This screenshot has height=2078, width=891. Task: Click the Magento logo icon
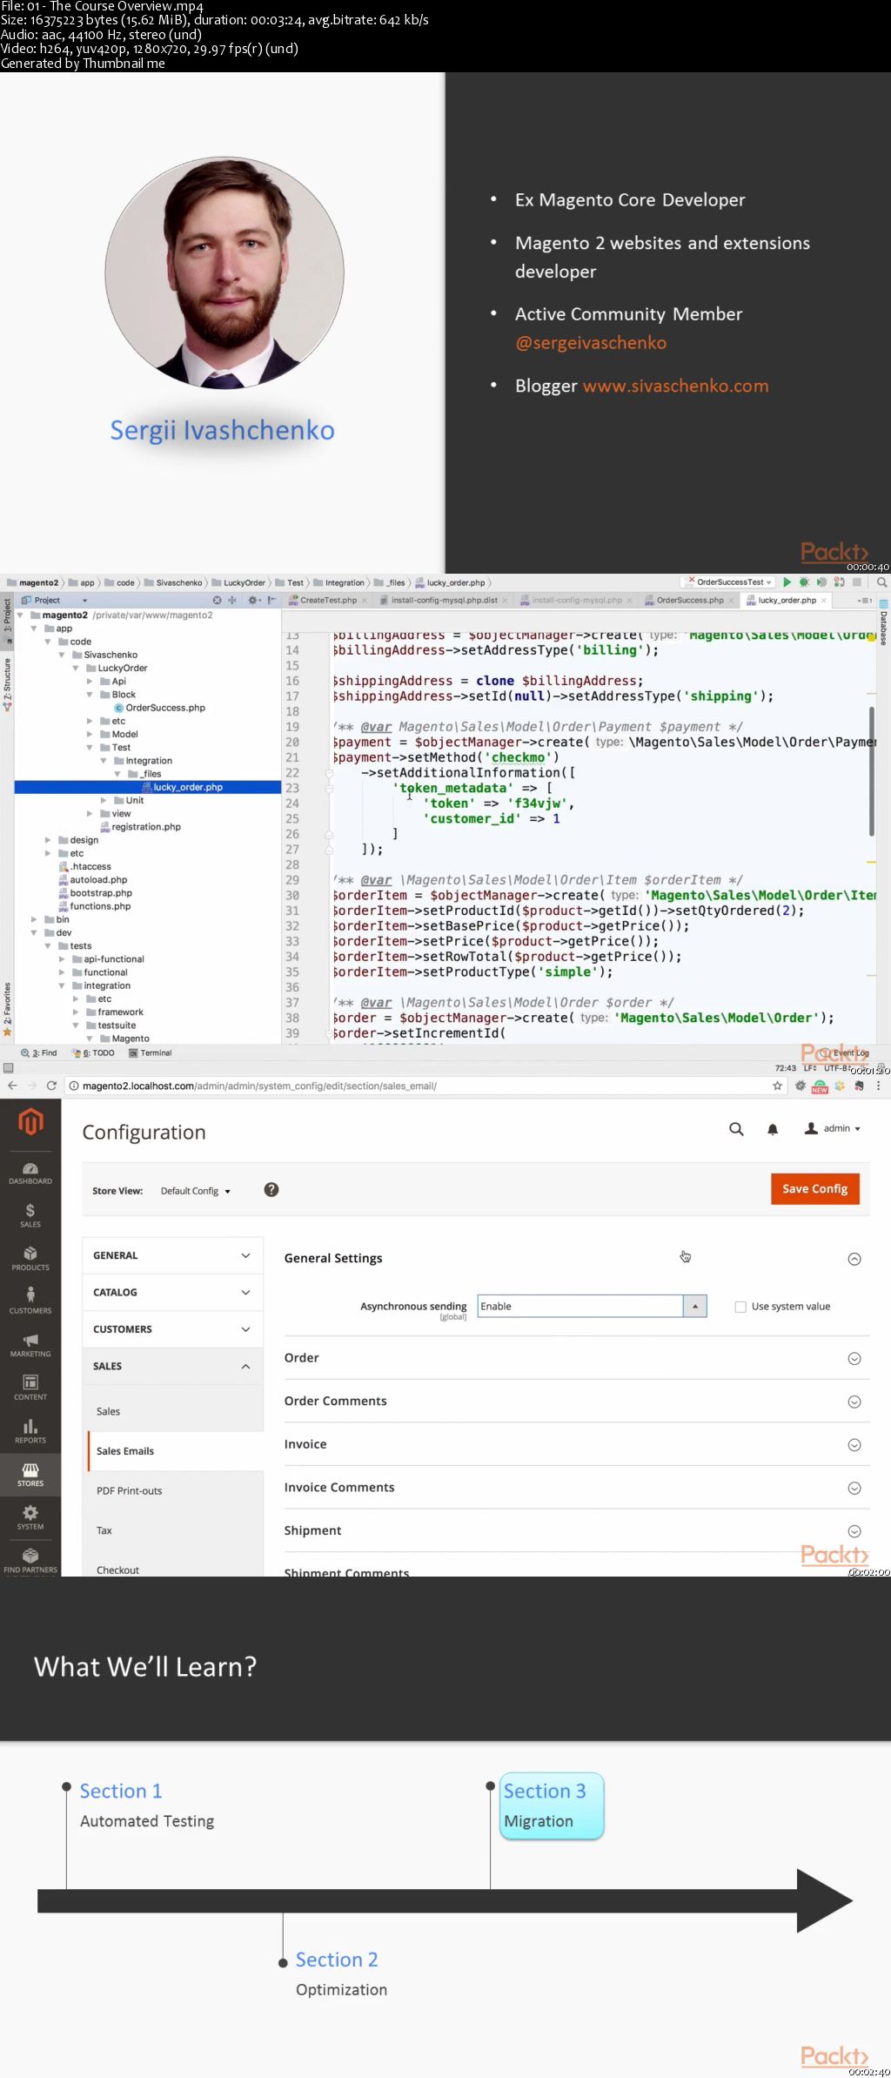coord(30,1121)
